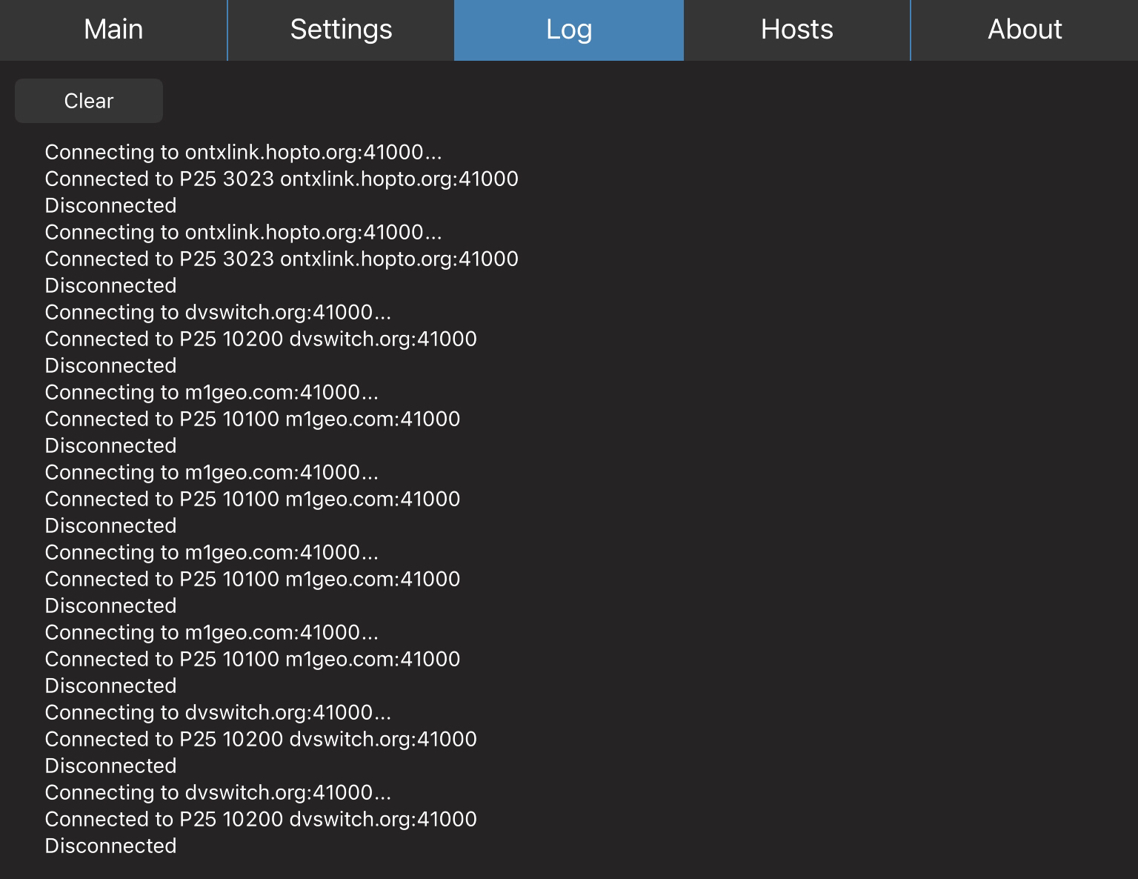
Task: Select the second ontxlink.hopto.org connected entry
Action: pyautogui.click(x=282, y=259)
